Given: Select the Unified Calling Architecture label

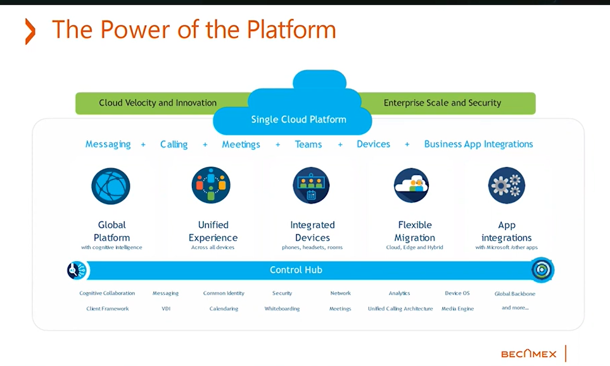Looking at the screenshot, I should click(400, 308).
